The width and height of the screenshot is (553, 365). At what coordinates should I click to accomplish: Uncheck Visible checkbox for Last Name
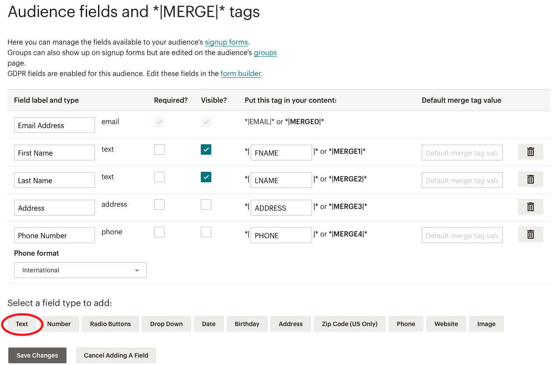tap(206, 177)
